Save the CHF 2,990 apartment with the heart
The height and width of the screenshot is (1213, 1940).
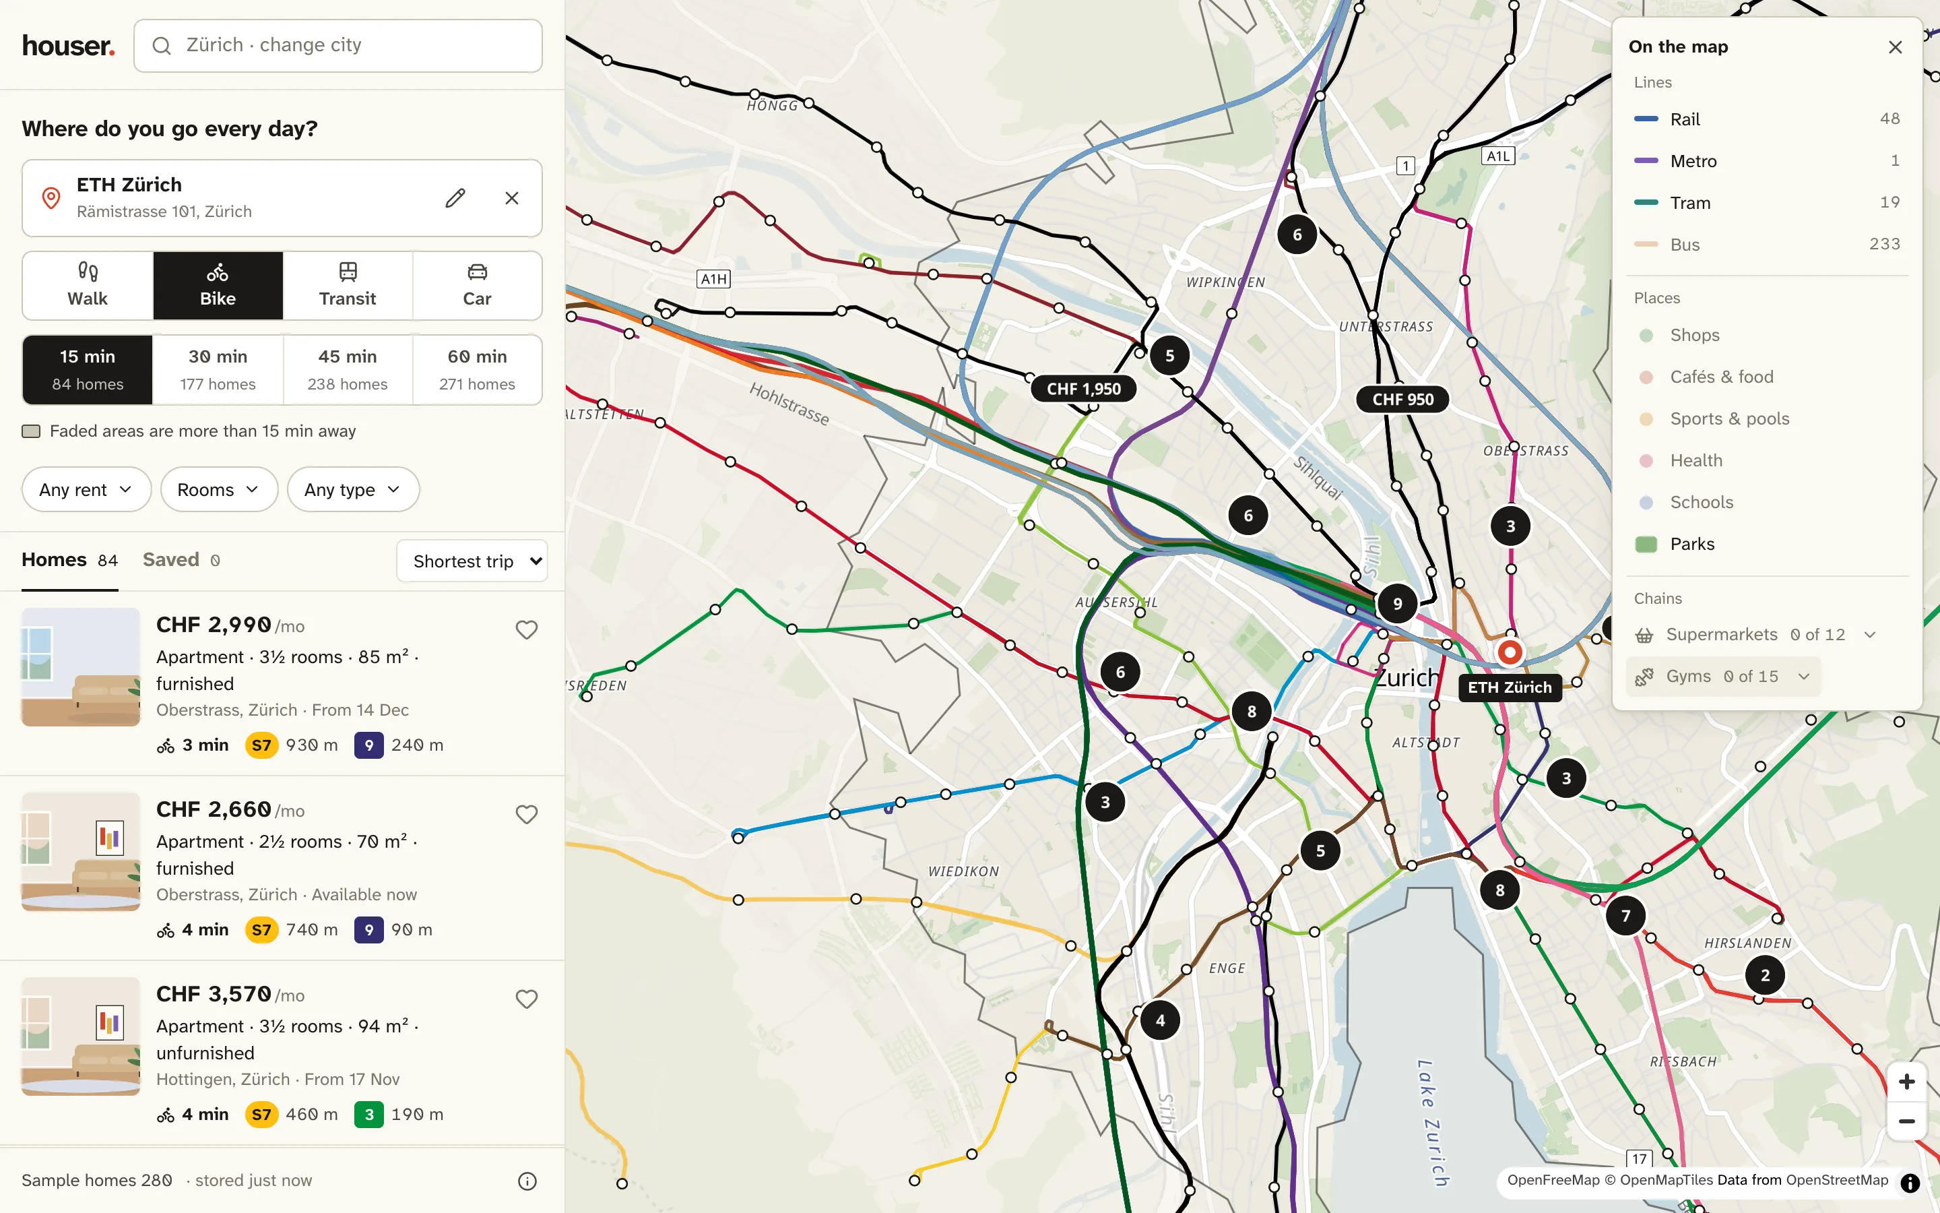(527, 630)
